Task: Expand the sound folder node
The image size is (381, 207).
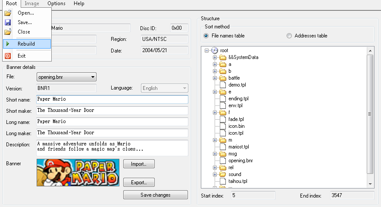Action: pyautogui.click(x=215, y=174)
